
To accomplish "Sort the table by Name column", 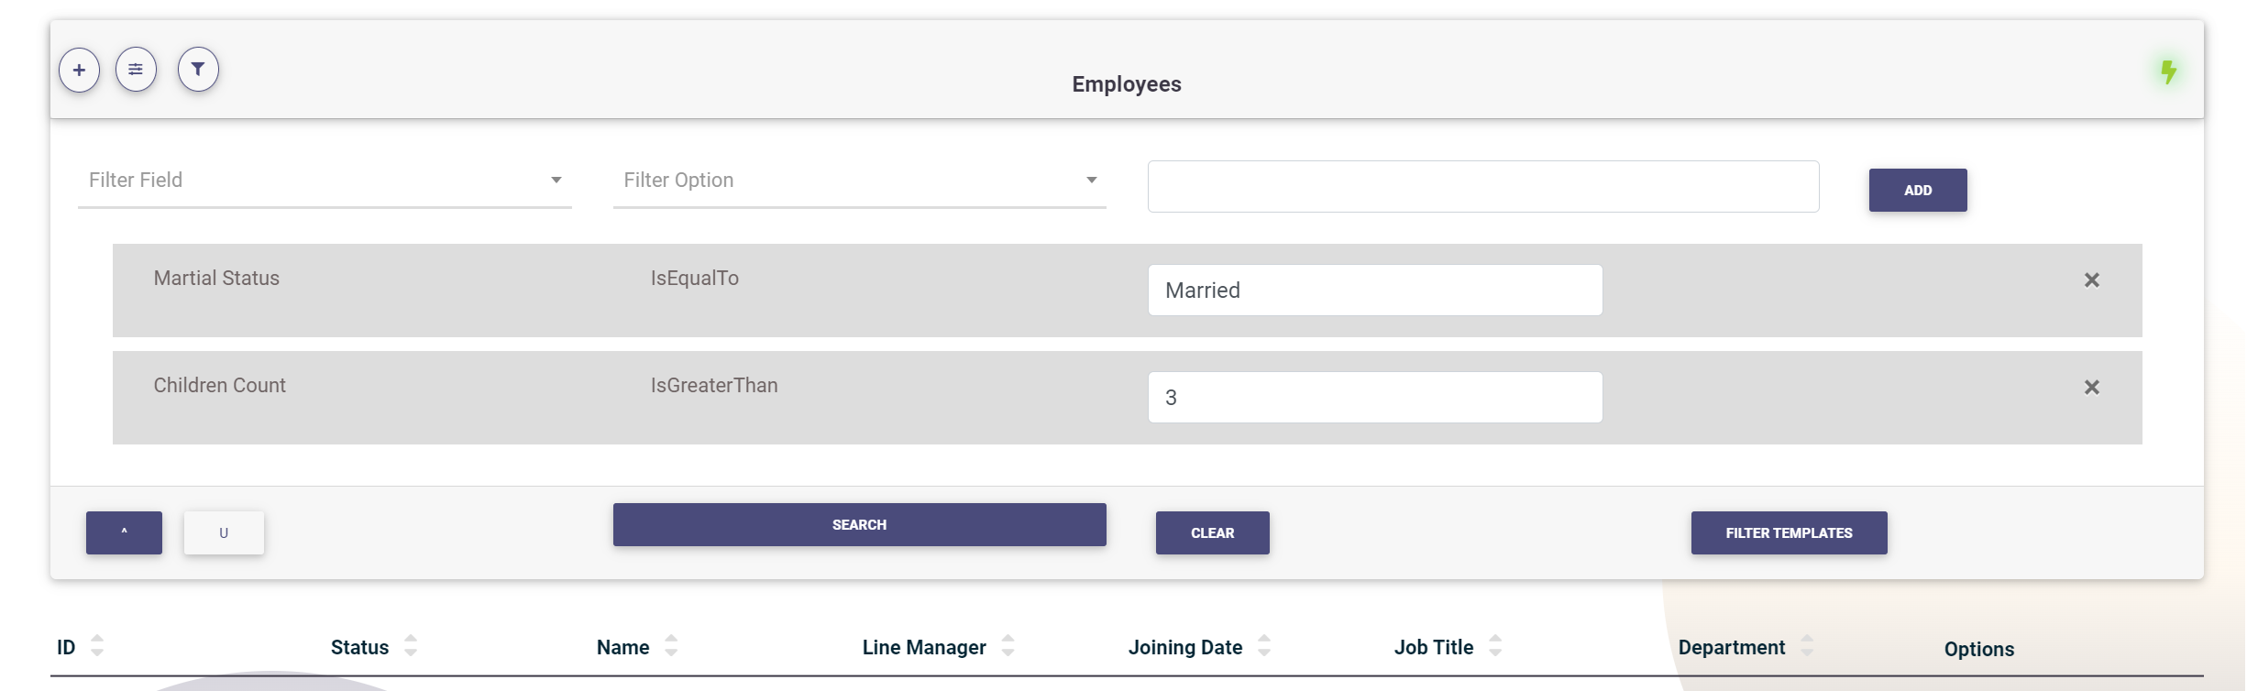I will [670, 646].
